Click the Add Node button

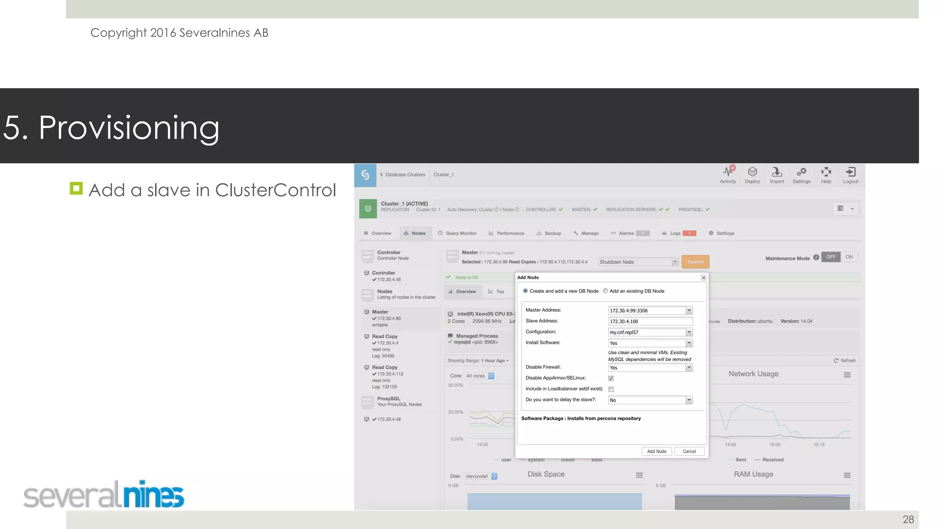click(657, 451)
